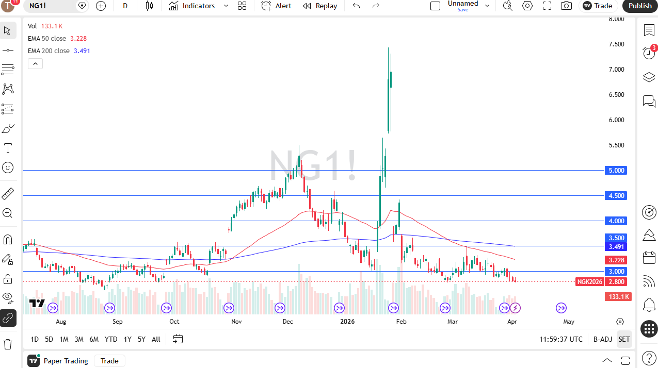This screenshot has height=368, width=658.
Task: Open the chats panel
Action: [649, 101]
